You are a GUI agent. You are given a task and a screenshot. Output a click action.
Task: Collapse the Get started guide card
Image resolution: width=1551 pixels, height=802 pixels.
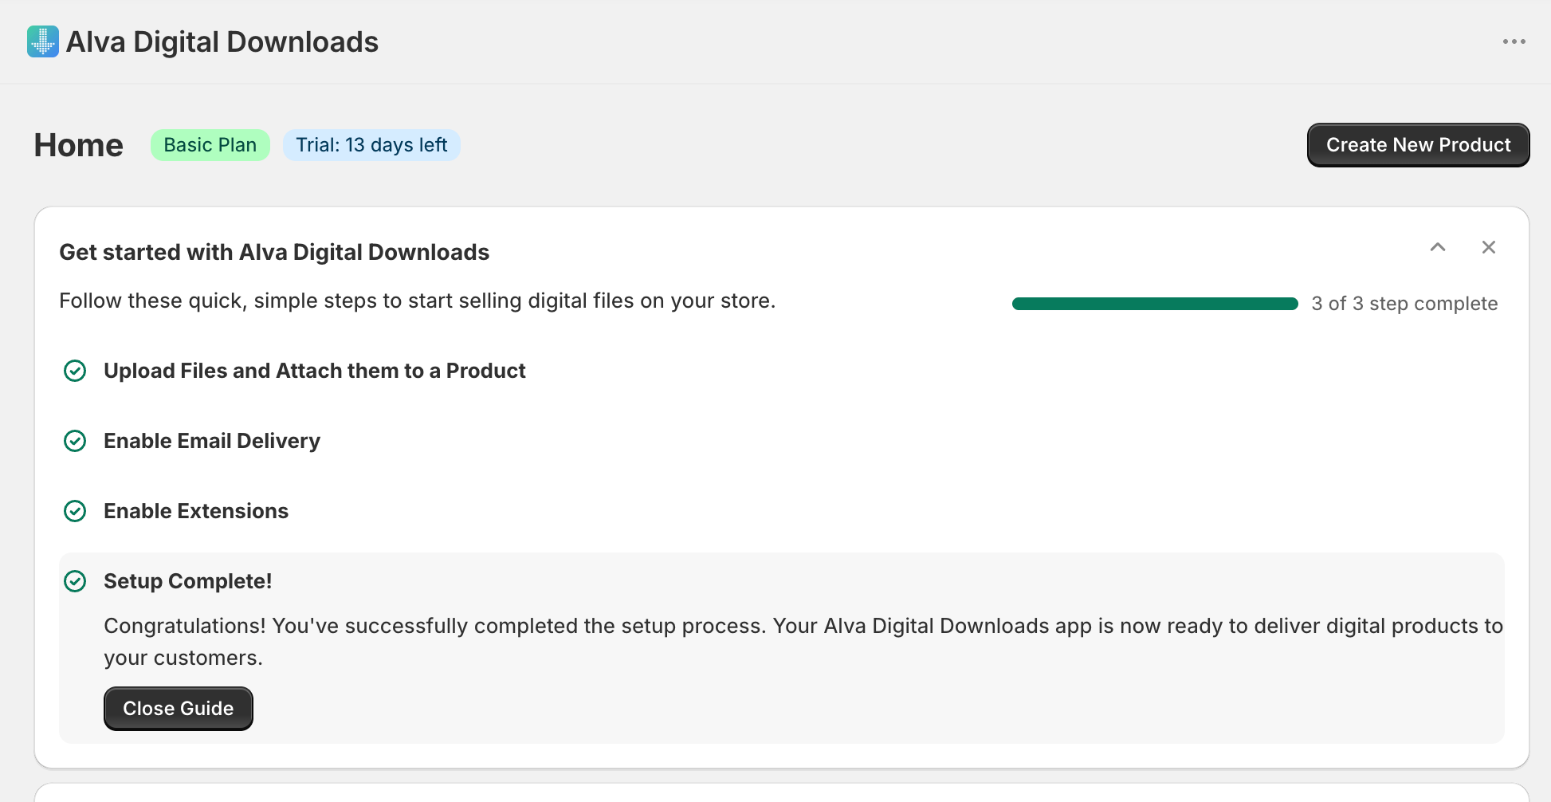coord(1438,247)
